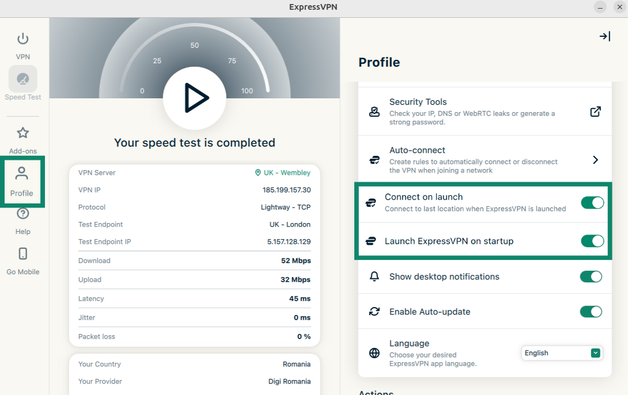Switch off Enable Auto-update toggle
The width and height of the screenshot is (628, 395).
591,312
